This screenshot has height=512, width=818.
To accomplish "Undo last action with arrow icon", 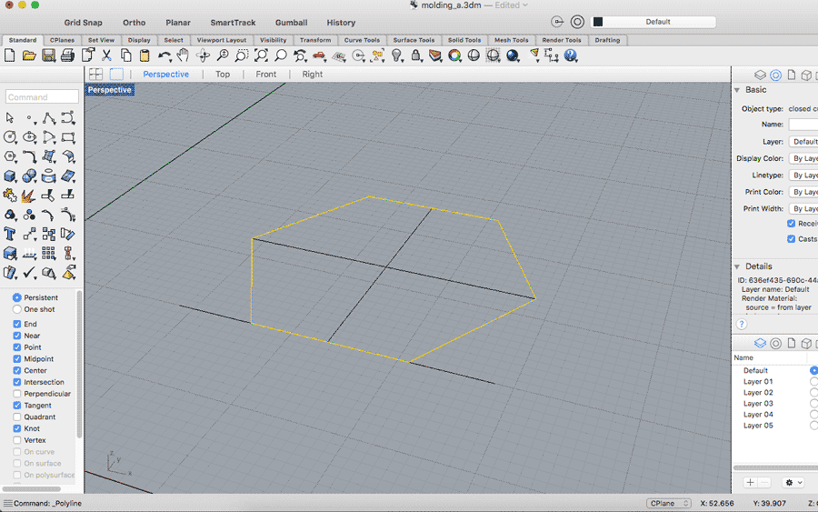I will 165,55.
